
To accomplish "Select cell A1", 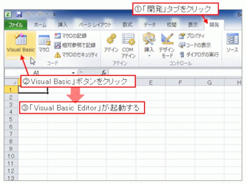I will (33, 90).
